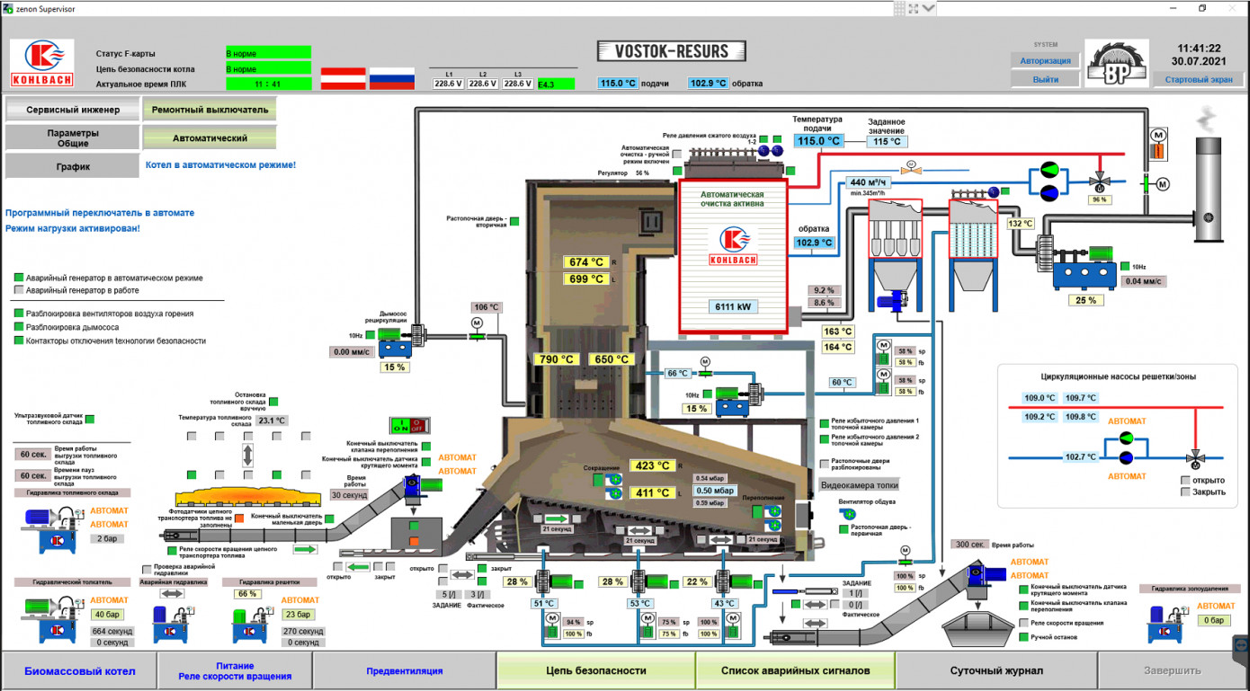Screen dimensions: 1250x691
Task: Select the Austrian flag language icon
Action: (x=344, y=78)
